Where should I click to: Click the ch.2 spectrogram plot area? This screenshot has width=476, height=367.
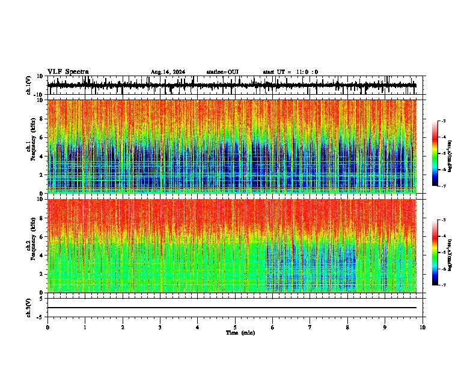point(232,246)
